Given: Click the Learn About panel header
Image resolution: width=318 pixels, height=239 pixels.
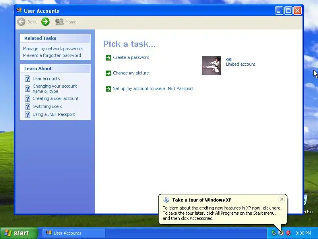Looking at the screenshot, I should [x=55, y=69].
